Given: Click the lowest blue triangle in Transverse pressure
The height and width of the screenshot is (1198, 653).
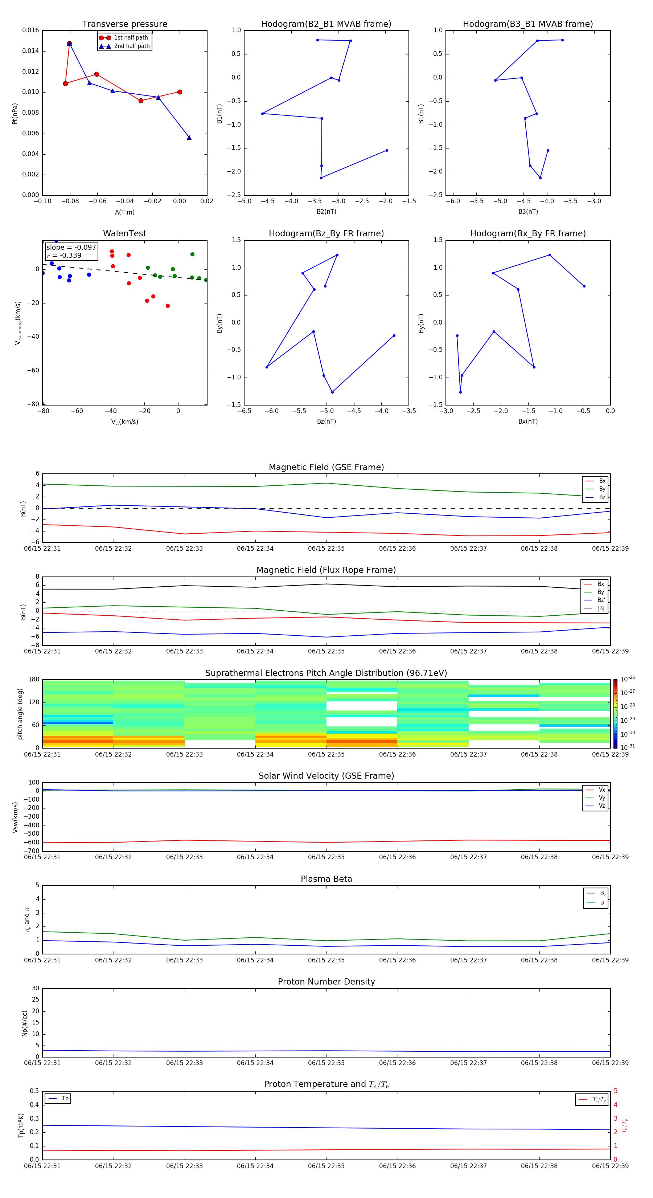Looking at the screenshot, I should (189, 137).
